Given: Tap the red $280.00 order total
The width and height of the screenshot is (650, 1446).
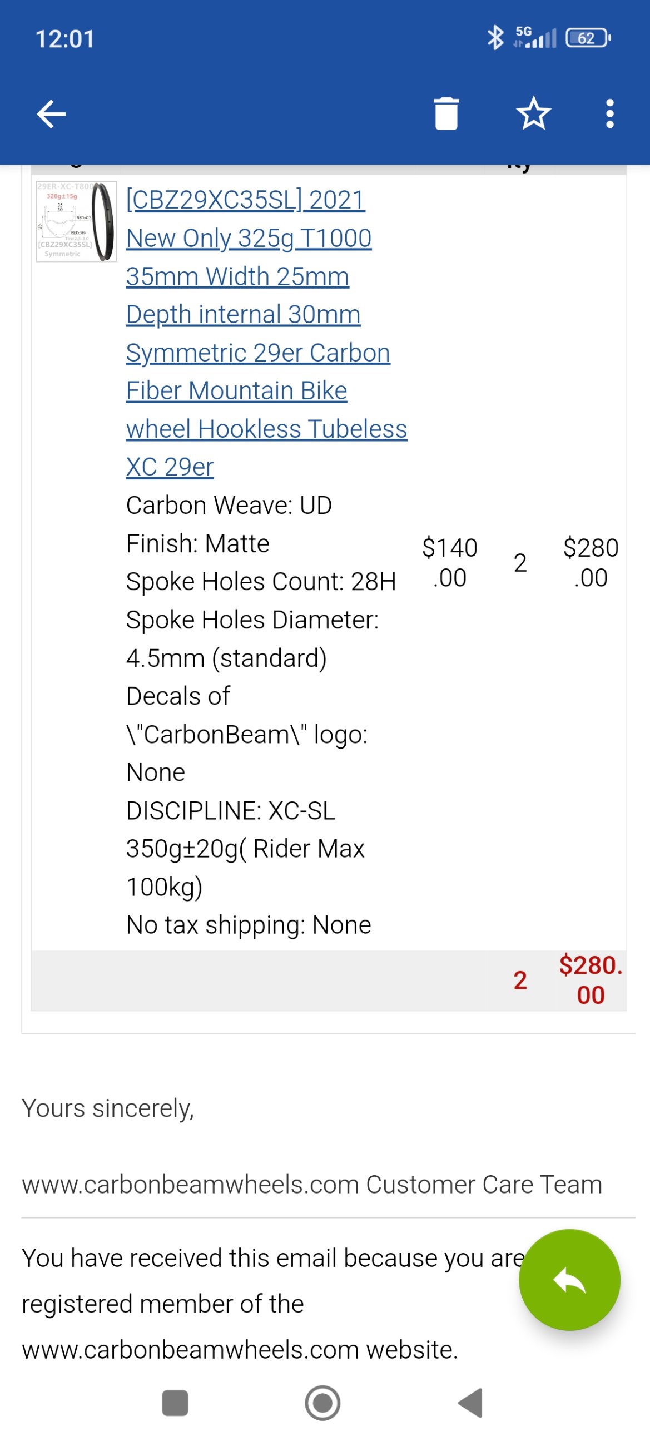Looking at the screenshot, I should [x=591, y=980].
